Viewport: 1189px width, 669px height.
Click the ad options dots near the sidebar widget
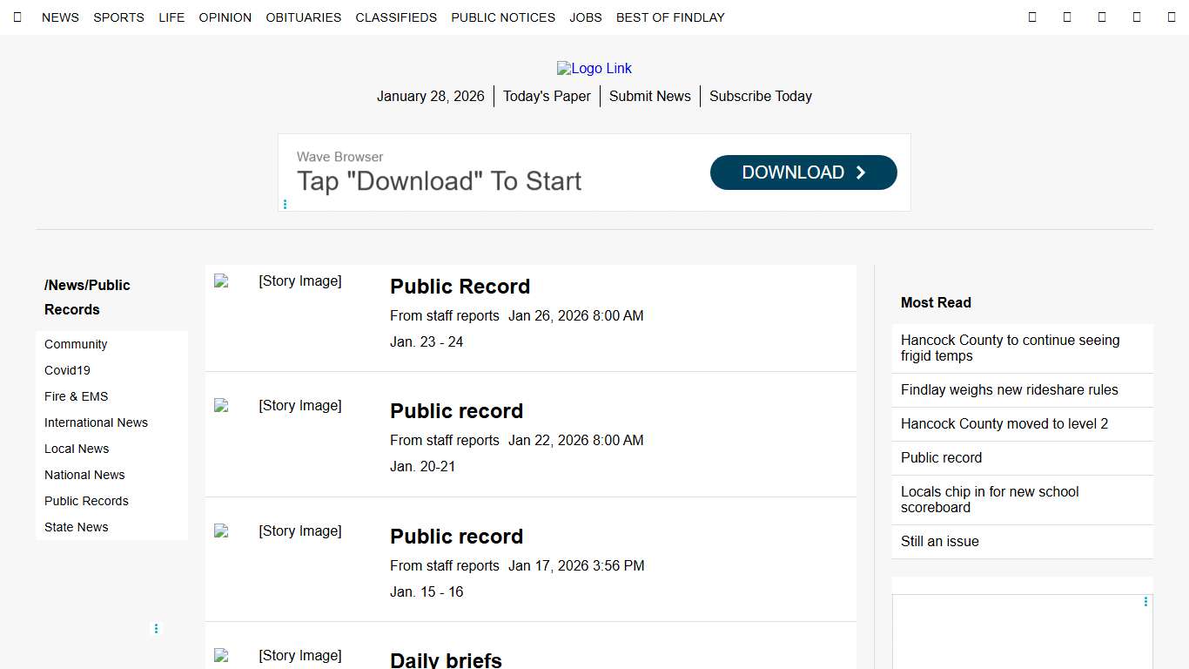(1145, 601)
